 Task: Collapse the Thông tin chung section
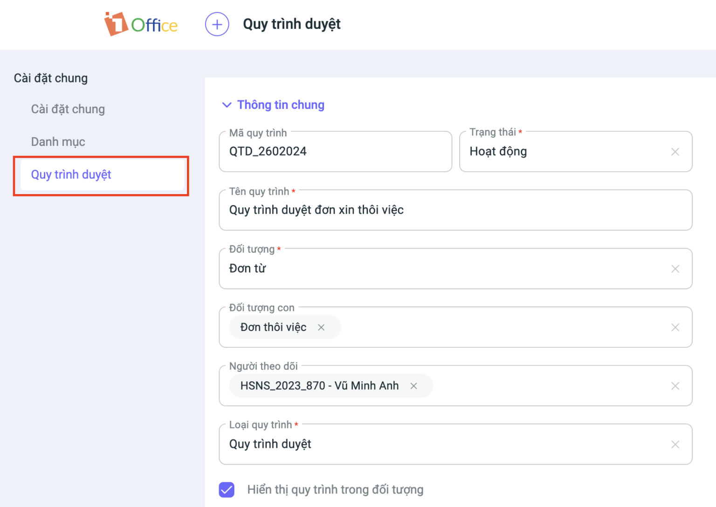(227, 105)
